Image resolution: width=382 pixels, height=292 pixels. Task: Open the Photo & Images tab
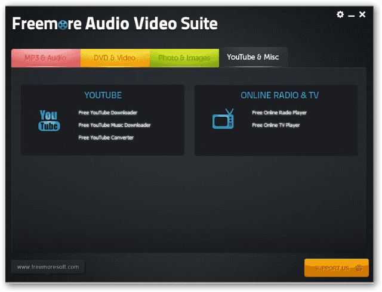tap(184, 58)
